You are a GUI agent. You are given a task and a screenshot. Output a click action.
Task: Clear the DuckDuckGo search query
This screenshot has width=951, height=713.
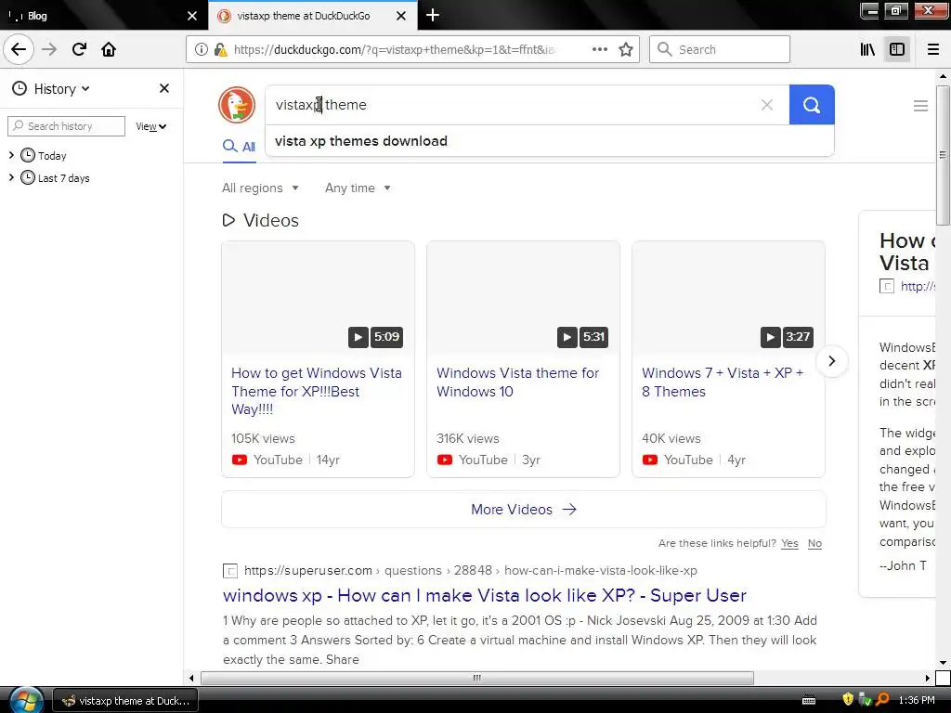[x=766, y=105]
